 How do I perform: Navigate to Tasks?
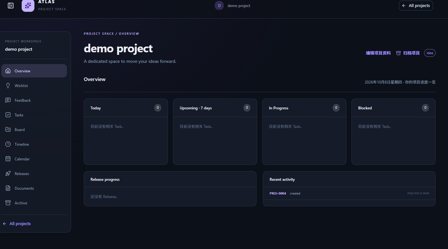click(34, 115)
